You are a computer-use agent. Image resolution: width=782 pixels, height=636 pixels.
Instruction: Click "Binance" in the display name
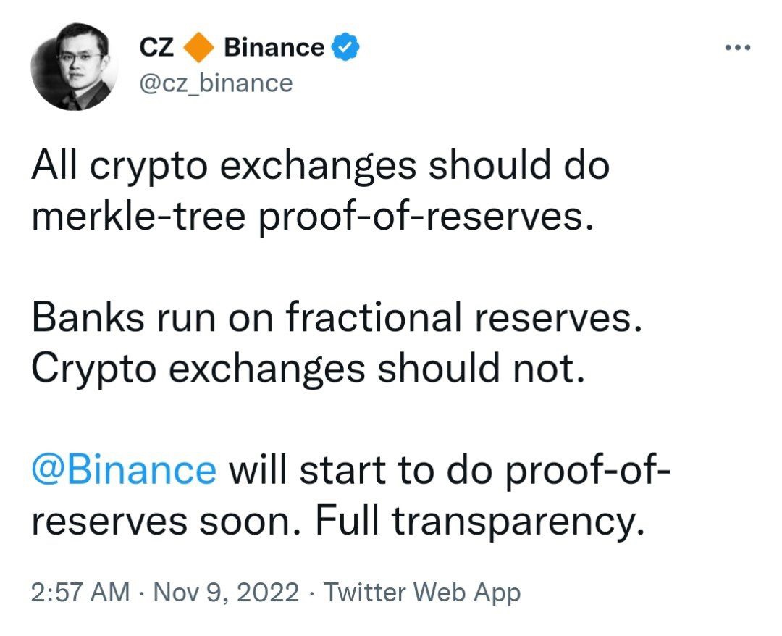tap(274, 47)
